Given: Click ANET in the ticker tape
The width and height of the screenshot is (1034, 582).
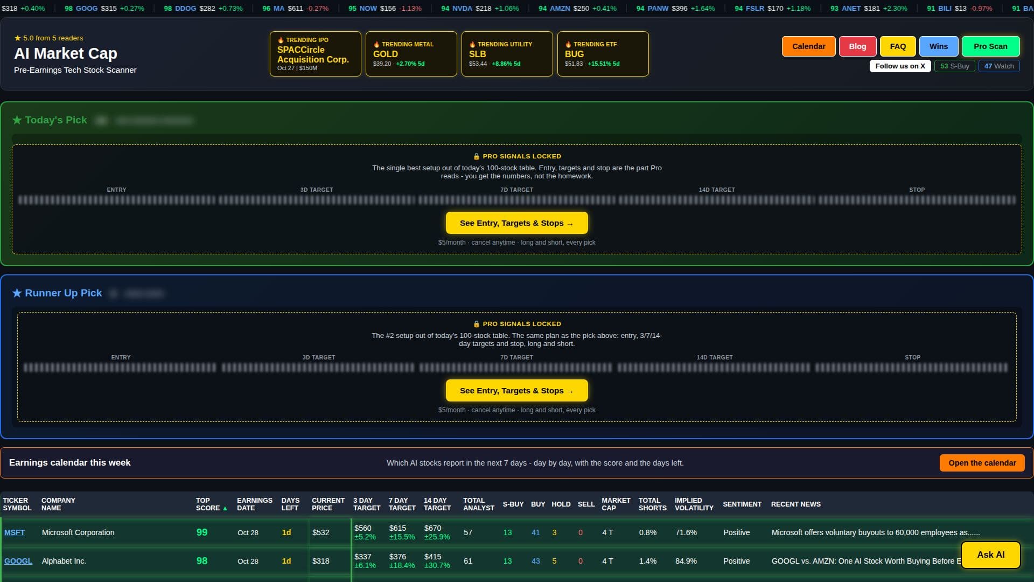Looking at the screenshot, I should coord(851,9).
